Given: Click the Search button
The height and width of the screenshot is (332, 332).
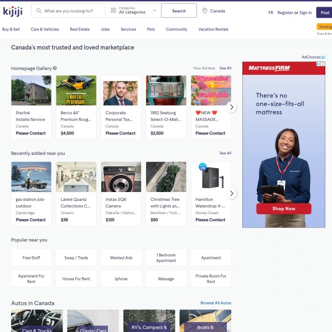Looking at the screenshot, I should (179, 11).
